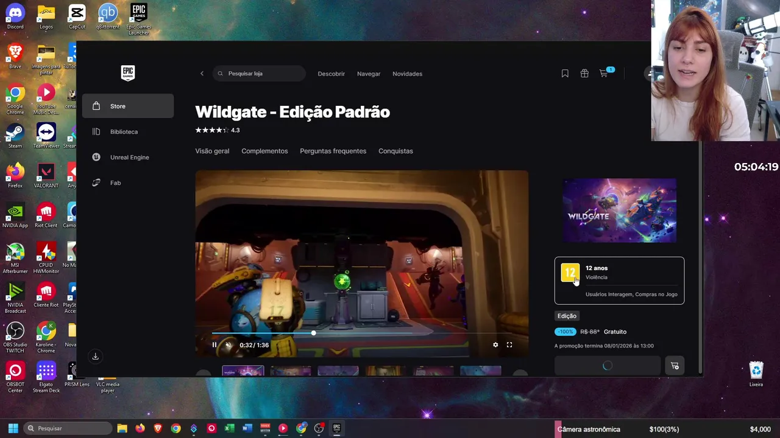Open Epic Games Launcher desktop shortcut

coord(139,19)
